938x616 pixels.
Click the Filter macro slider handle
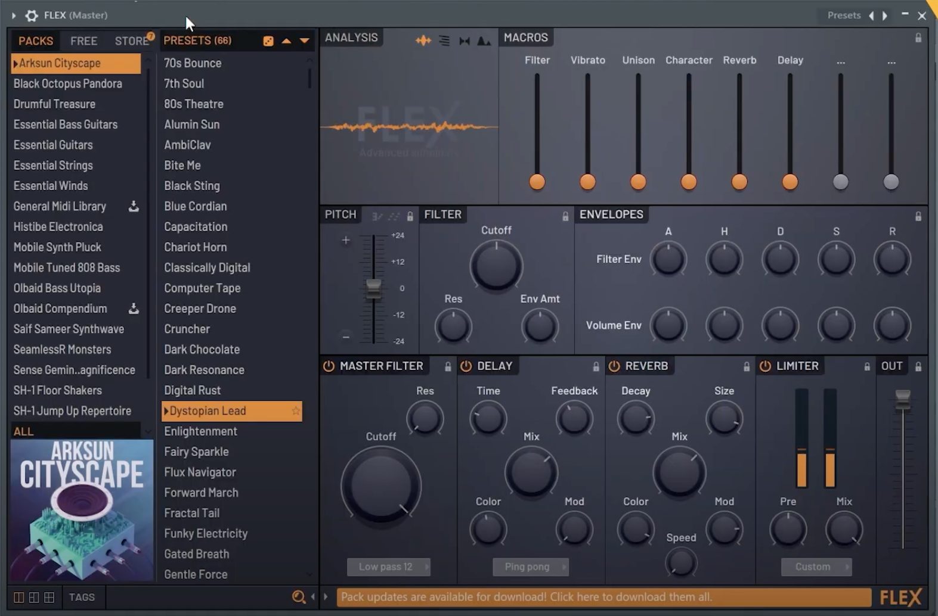click(x=537, y=182)
